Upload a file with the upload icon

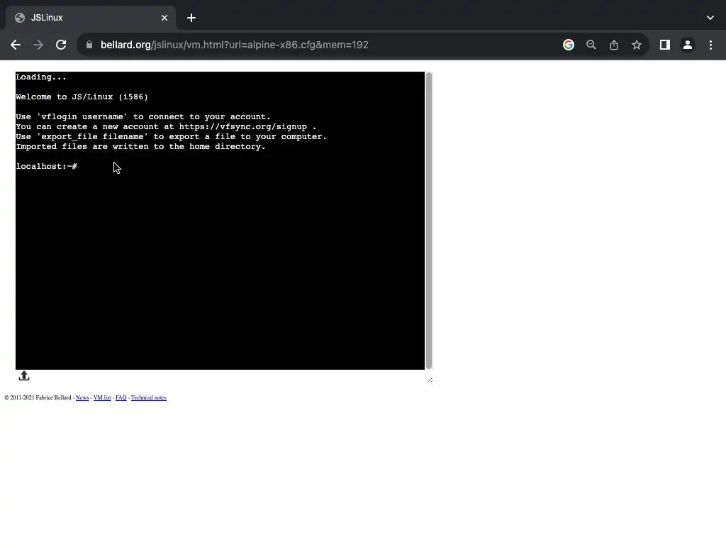click(x=24, y=376)
